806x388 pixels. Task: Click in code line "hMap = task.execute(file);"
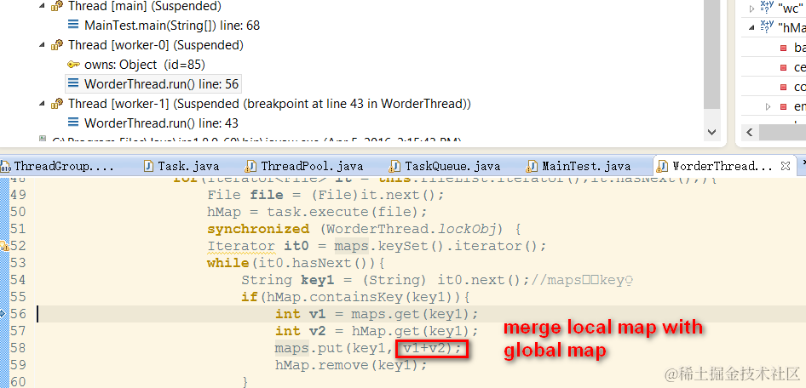click(317, 212)
